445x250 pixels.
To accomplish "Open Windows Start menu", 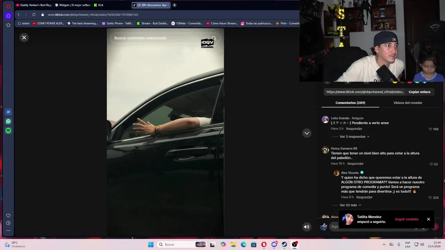I will (x=151, y=244).
